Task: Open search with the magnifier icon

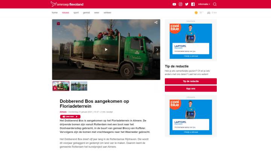Action: click(215, 4)
